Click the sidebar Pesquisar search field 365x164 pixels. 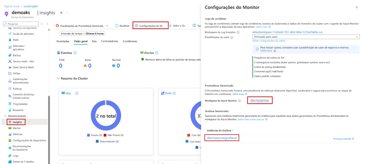coord(21,24)
